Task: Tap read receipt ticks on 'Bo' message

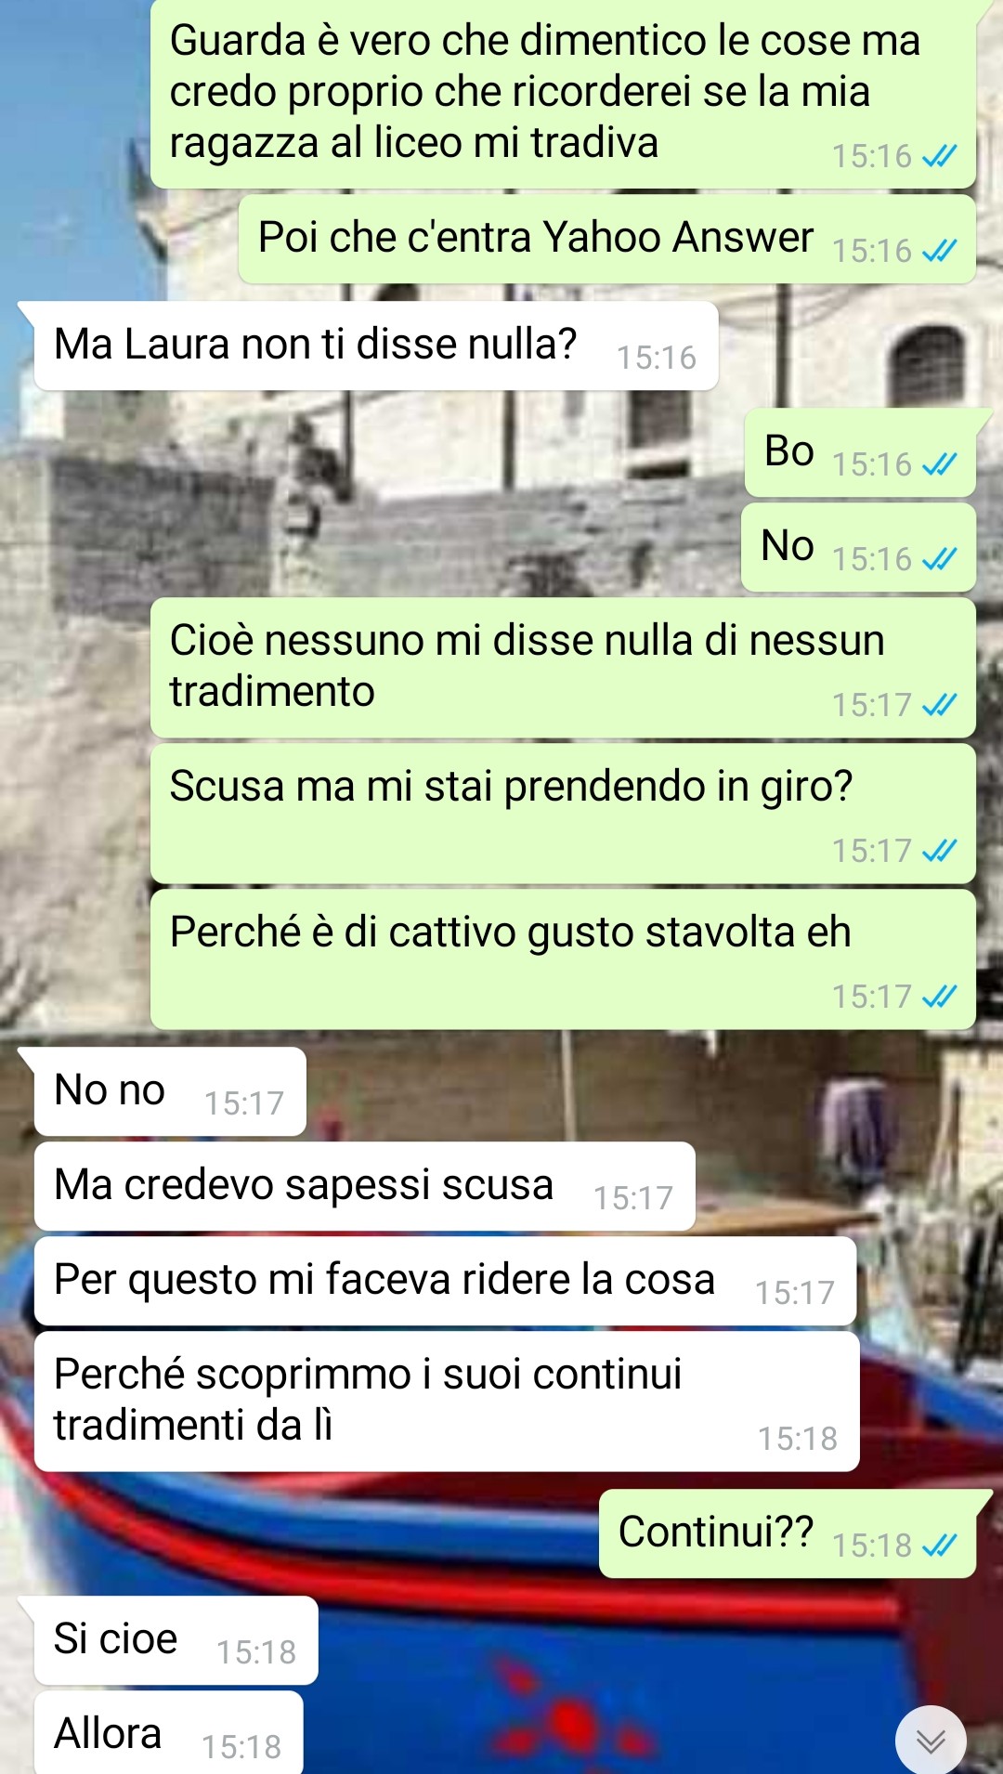Action: (x=939, y=463)
